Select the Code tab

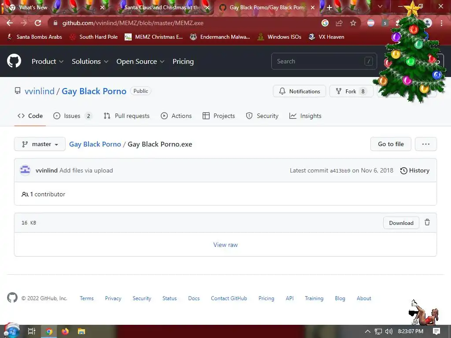click(30, 116)
